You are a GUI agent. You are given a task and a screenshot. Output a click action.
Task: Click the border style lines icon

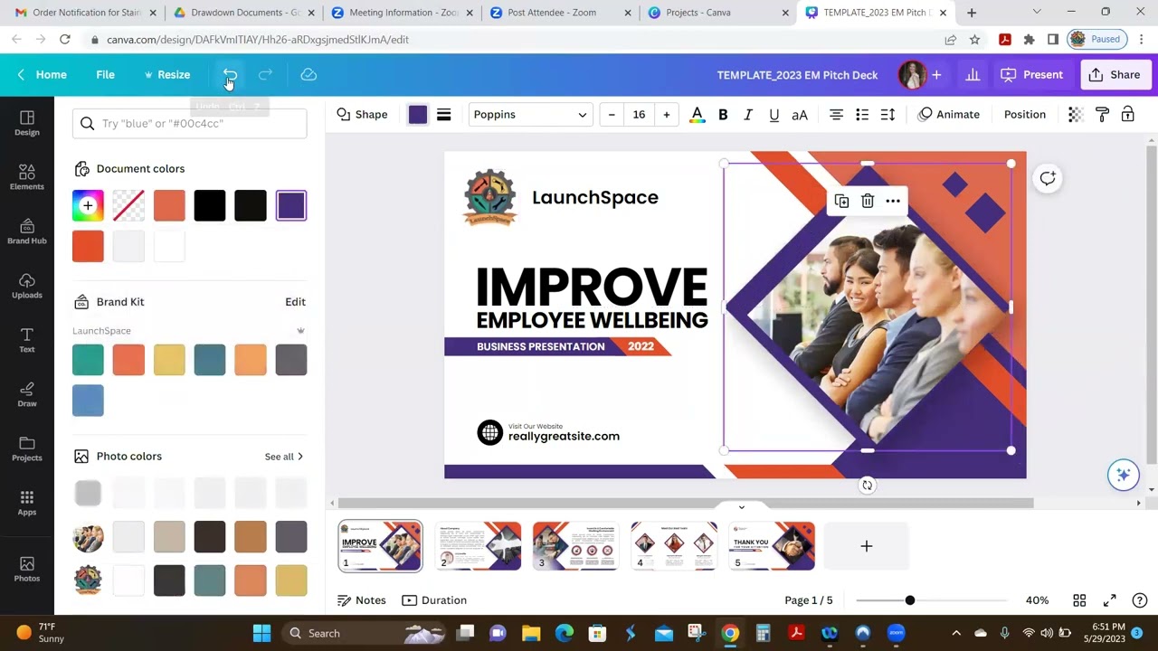pos(444,115)
